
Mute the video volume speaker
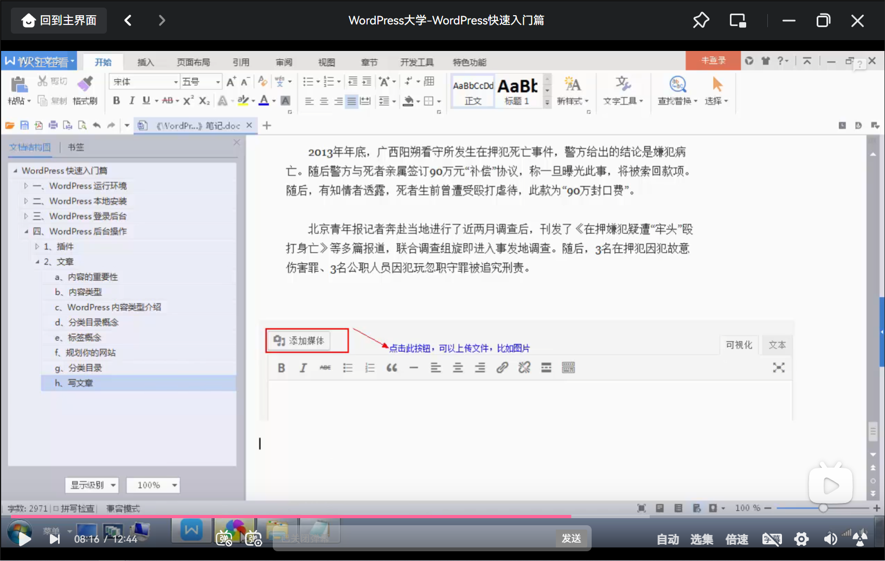pos(830,539)
